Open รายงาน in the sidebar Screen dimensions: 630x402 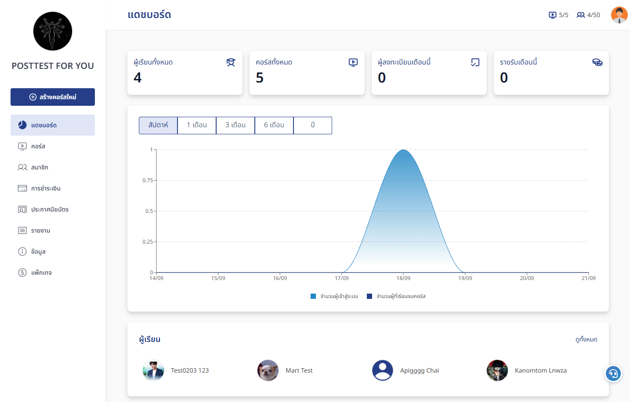tap(53, 230)
